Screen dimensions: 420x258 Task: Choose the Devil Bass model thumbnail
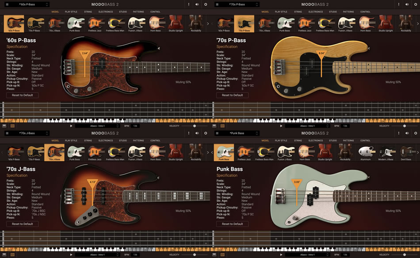point(406,153)
